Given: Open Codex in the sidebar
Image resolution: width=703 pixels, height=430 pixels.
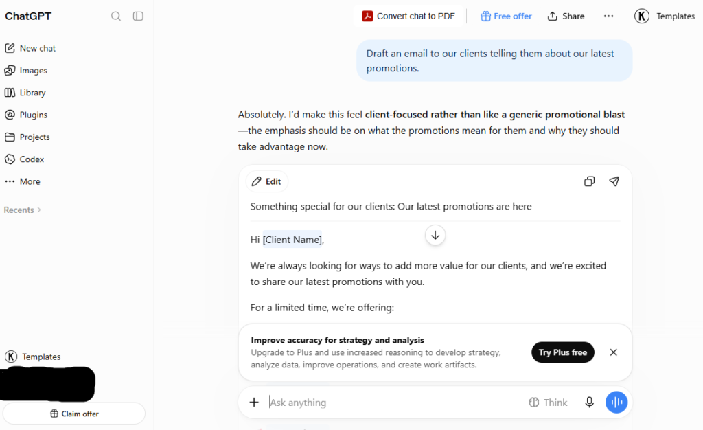Looking at the screenshot, I should click(x=25, y=159).
